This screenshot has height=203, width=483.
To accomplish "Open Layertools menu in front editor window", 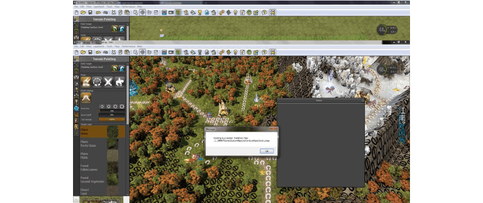I will point(99,46).
